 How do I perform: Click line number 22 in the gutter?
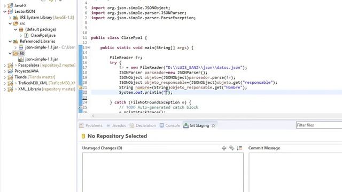[x=85, y=92]
